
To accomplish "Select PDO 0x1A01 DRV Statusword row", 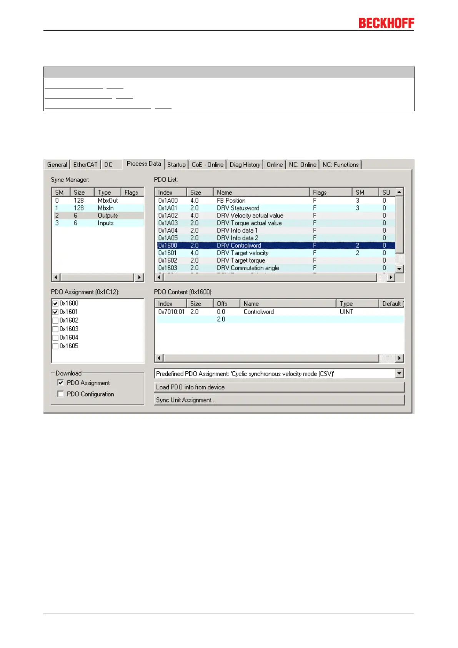I will pos(275,208).
